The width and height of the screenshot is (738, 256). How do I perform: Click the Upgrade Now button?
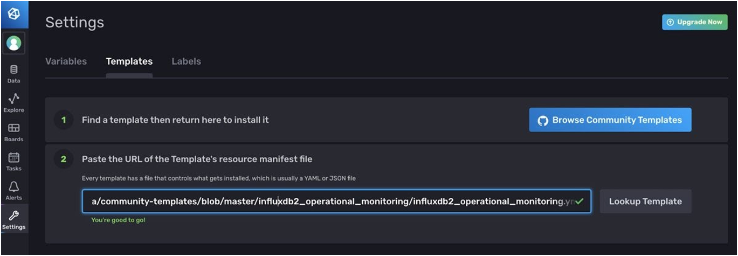click(x=695, y=22)
